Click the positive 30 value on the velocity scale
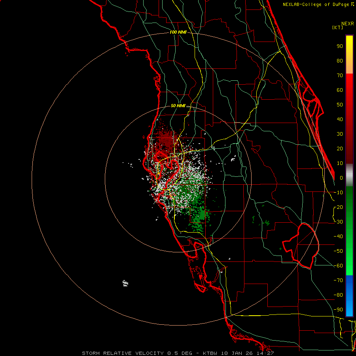 click(x=340, y=134)
